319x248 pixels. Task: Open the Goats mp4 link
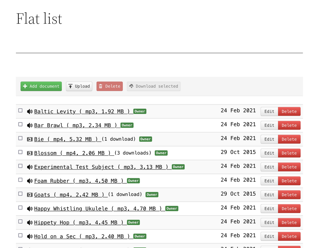71,195
